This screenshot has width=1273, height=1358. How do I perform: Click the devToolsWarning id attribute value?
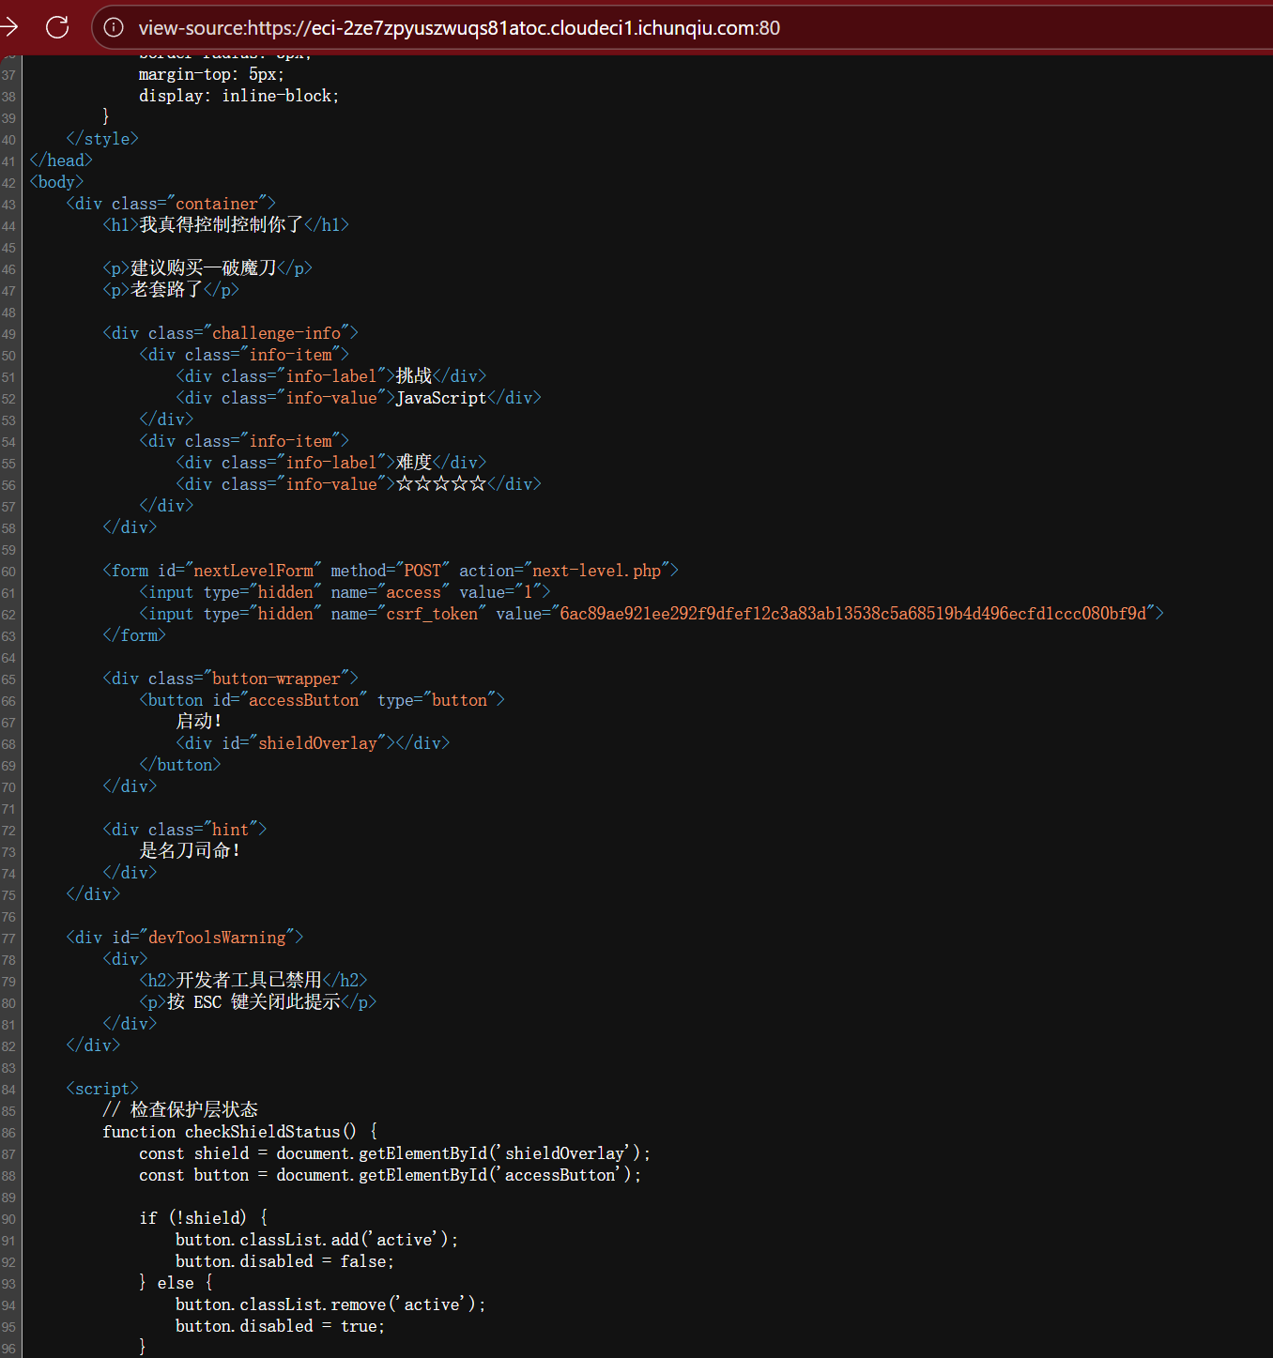(217, 938)
